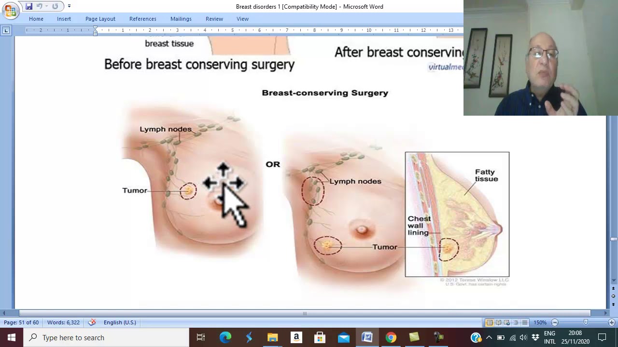Click the zoom in plus button
Image resolution: width=618 pixels, height=347 pixels.
click(612, 322)
